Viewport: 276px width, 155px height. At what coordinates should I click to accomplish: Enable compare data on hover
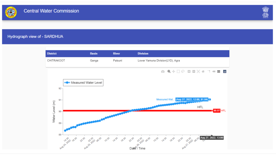pos(219,71)
